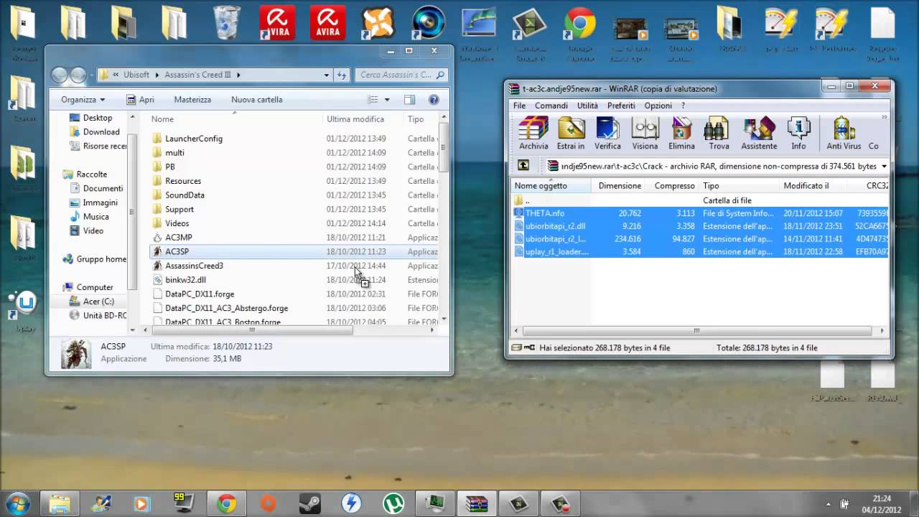
Task: Click the Trova binoculars icon in WinRAR
Action: (x=719, y=134)
